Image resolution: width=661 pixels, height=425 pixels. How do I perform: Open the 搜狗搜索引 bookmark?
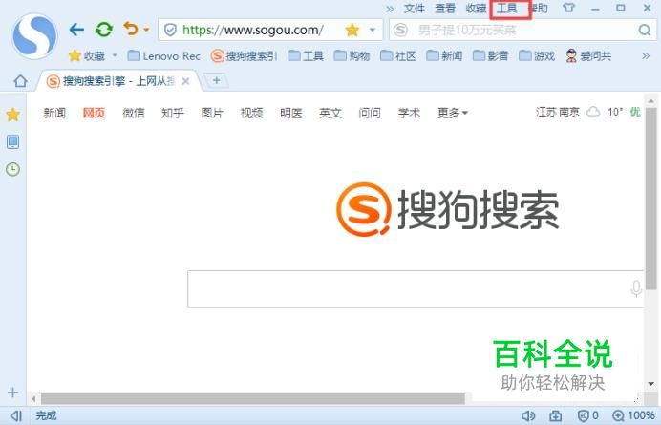click(x=245, y=55)
